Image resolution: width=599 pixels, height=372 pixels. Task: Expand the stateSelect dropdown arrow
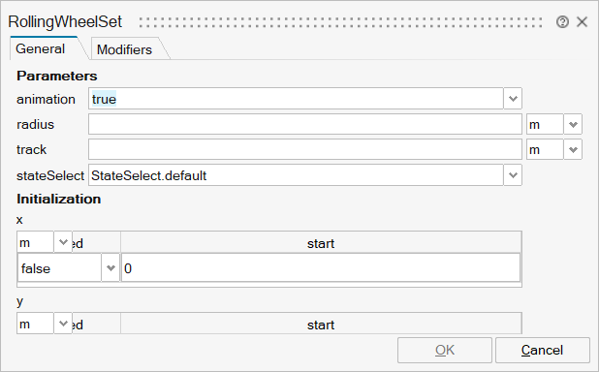pyautogui.click(x=513, y=175)
